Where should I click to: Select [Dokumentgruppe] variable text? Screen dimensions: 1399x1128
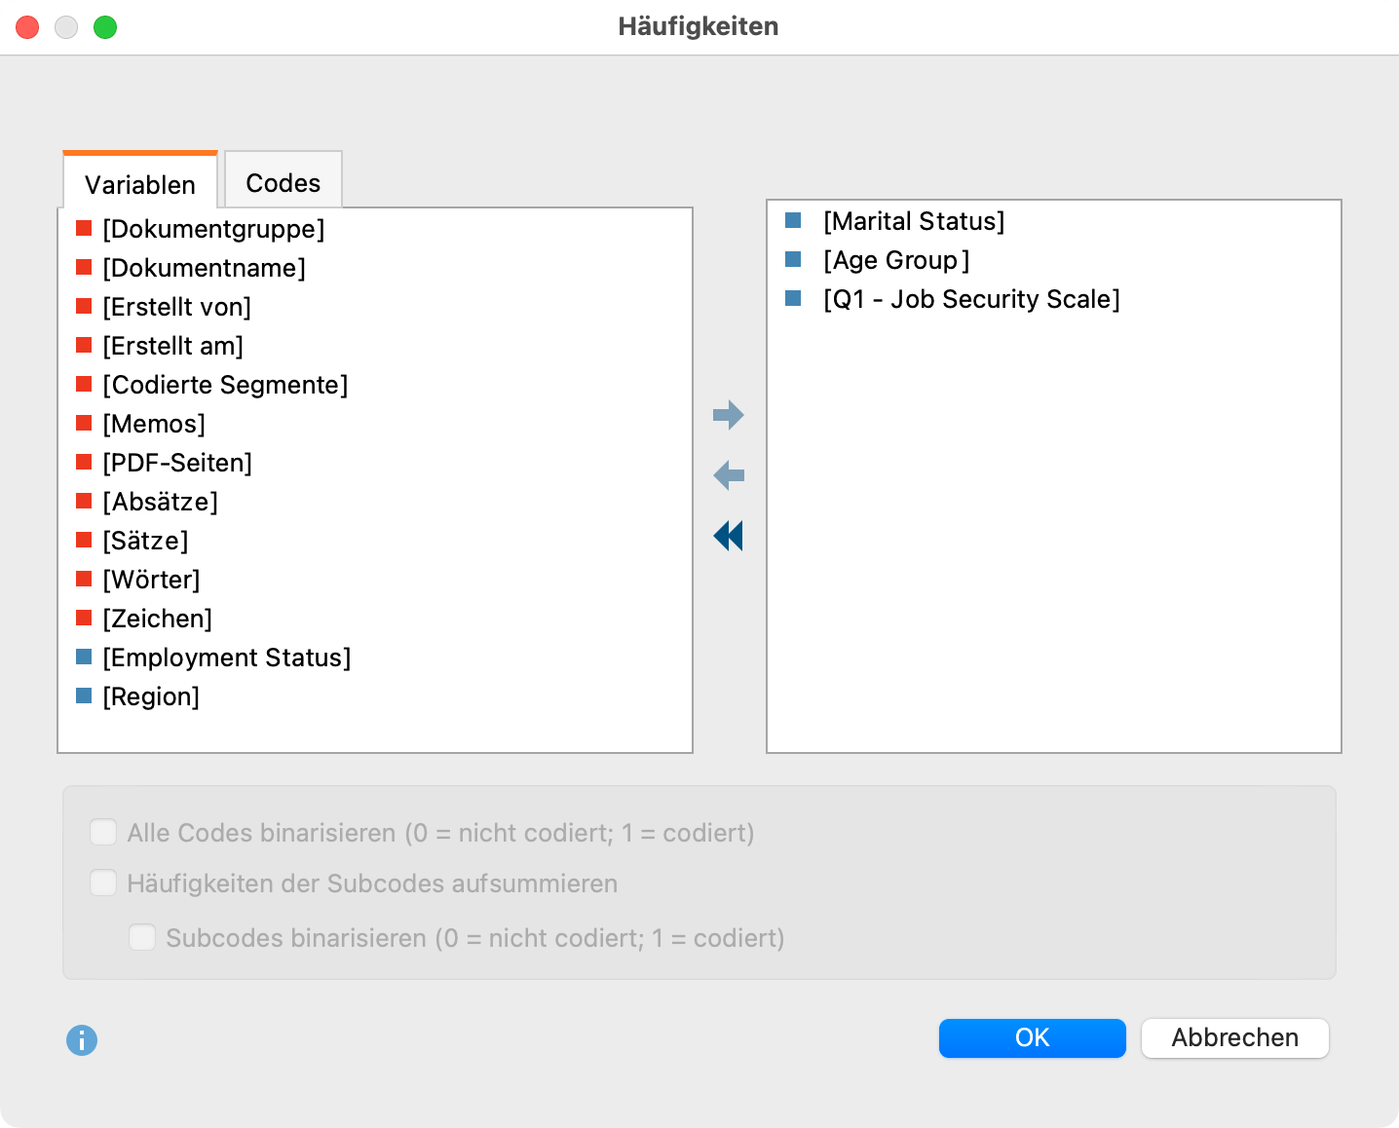(213, 229)
